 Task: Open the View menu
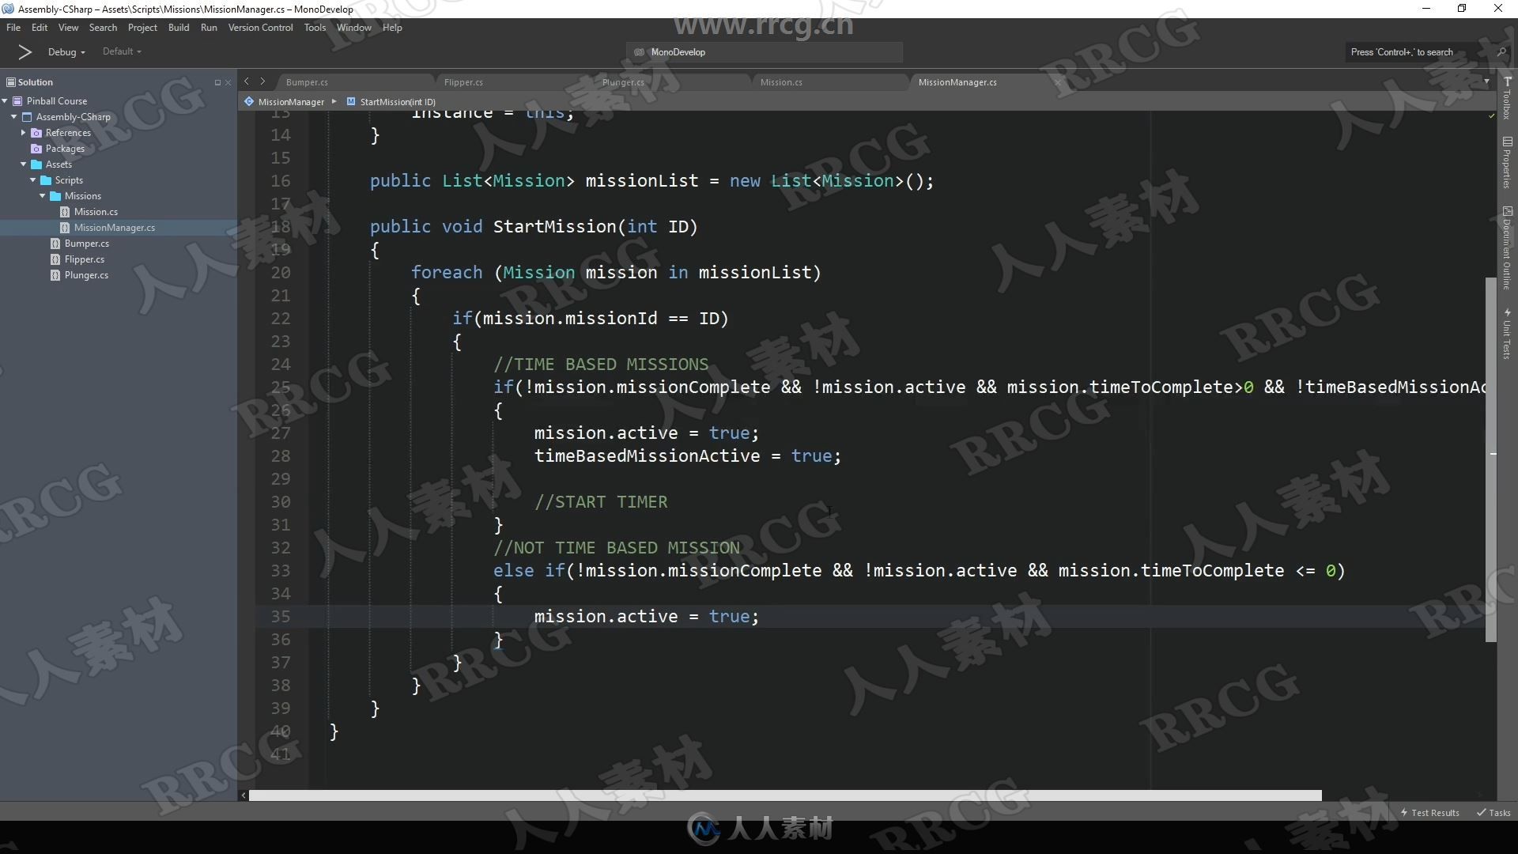tap(69, 28)
